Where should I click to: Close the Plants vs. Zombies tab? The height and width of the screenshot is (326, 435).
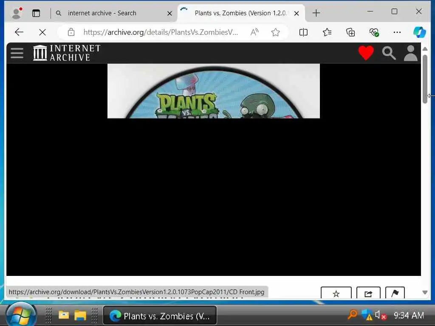[296, 13]
